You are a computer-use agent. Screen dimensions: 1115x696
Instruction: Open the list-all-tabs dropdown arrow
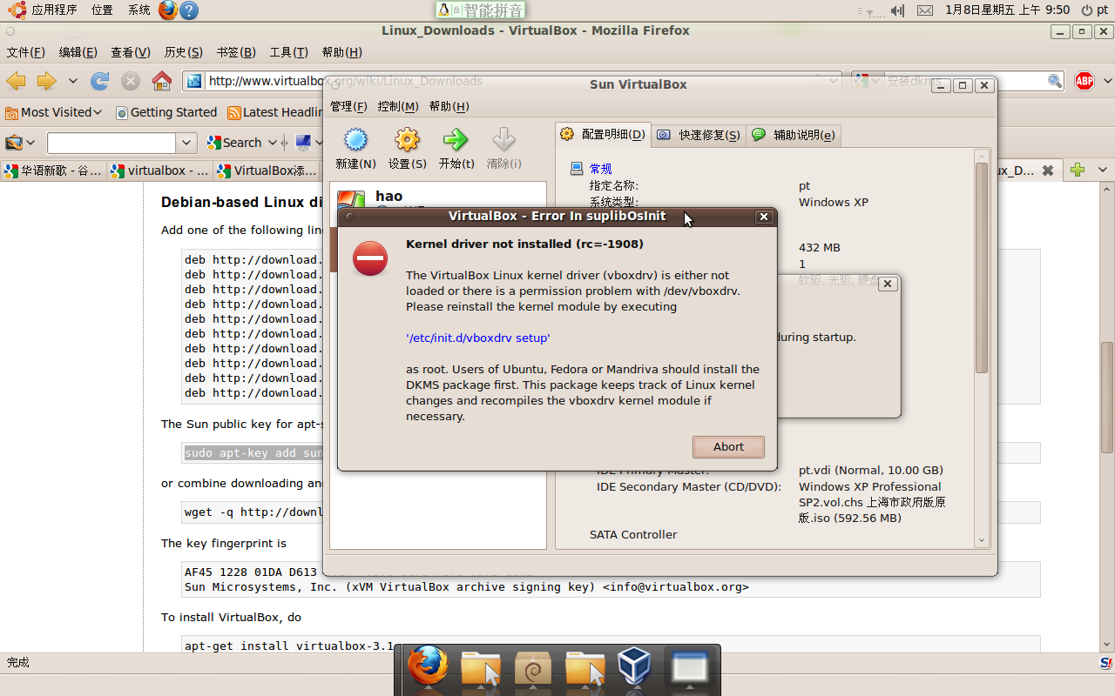coord(1103,171)
